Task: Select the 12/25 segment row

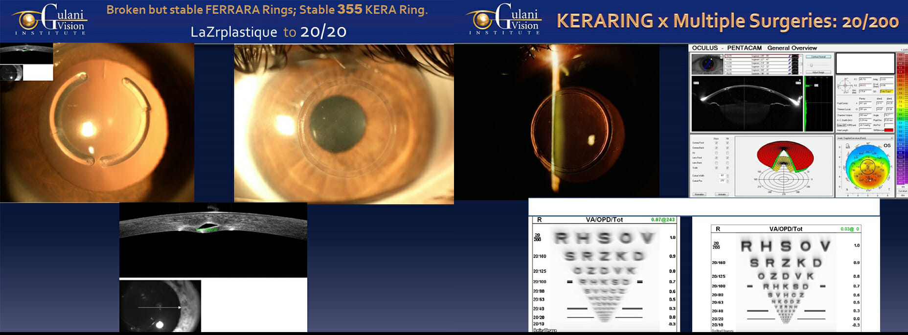Action: click(762, 63)
